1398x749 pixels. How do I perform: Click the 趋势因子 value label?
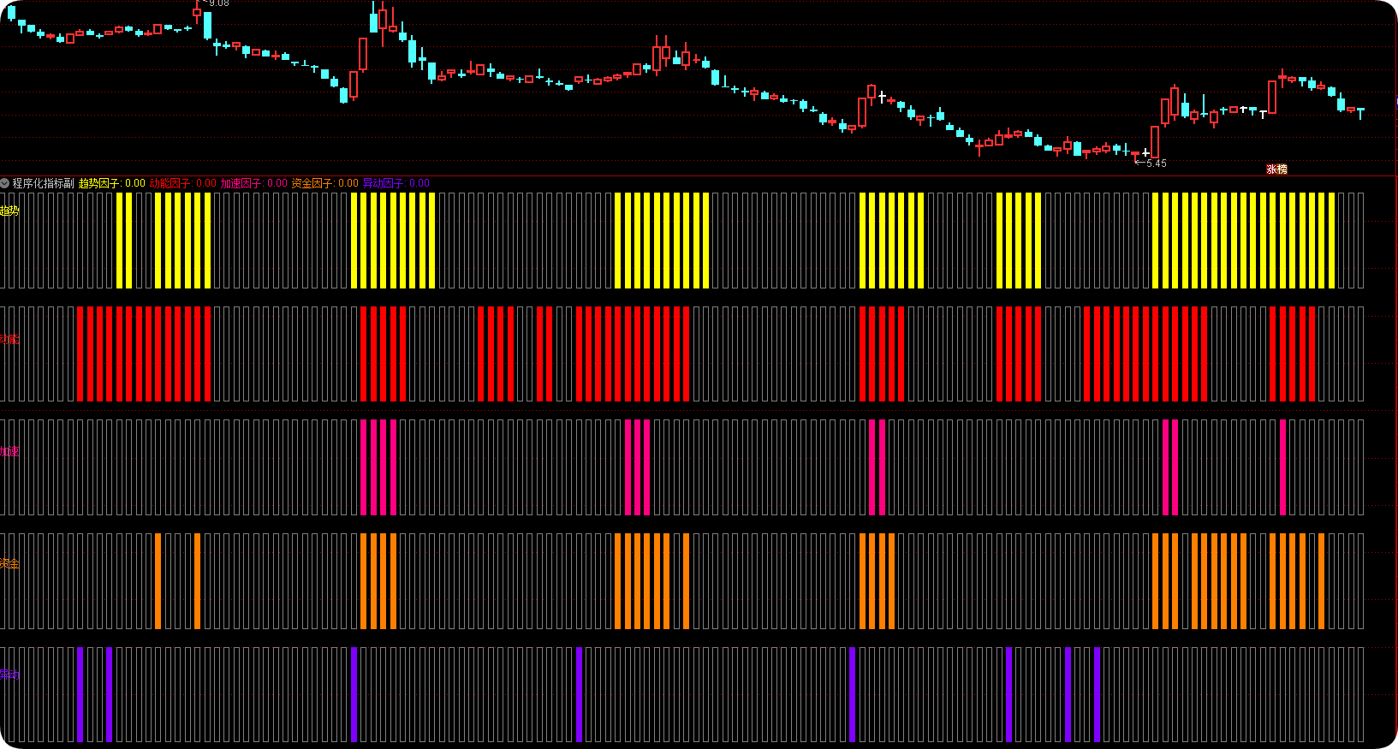click(x=112, y=183)
